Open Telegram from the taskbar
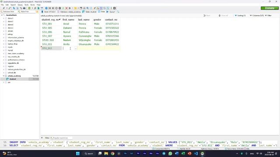280x157 pixels. pos(164,154)
